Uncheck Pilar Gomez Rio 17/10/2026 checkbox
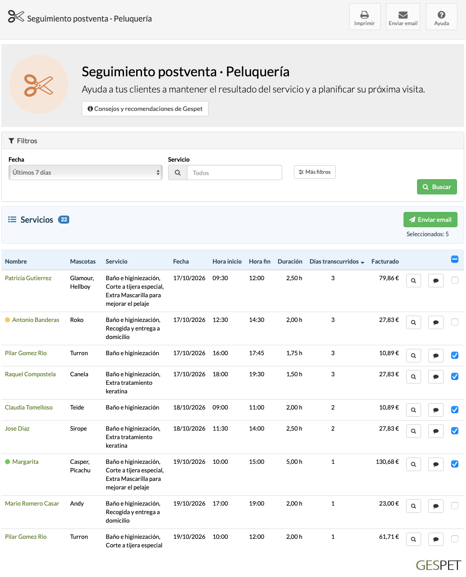 click(x=455, y=355)
